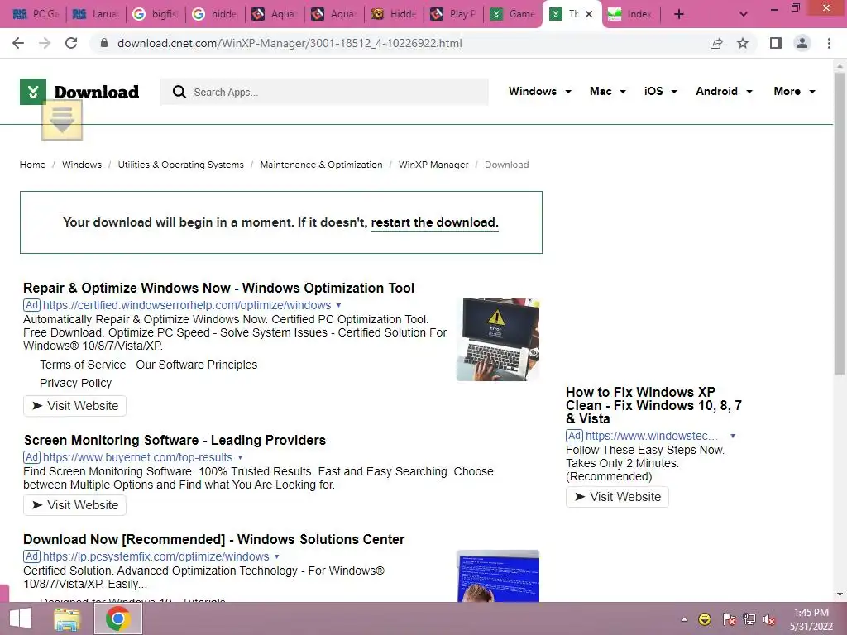Click blue screen ad thumbnail
847x635 pixels.
pyautogui.click(x=497, y=576)
